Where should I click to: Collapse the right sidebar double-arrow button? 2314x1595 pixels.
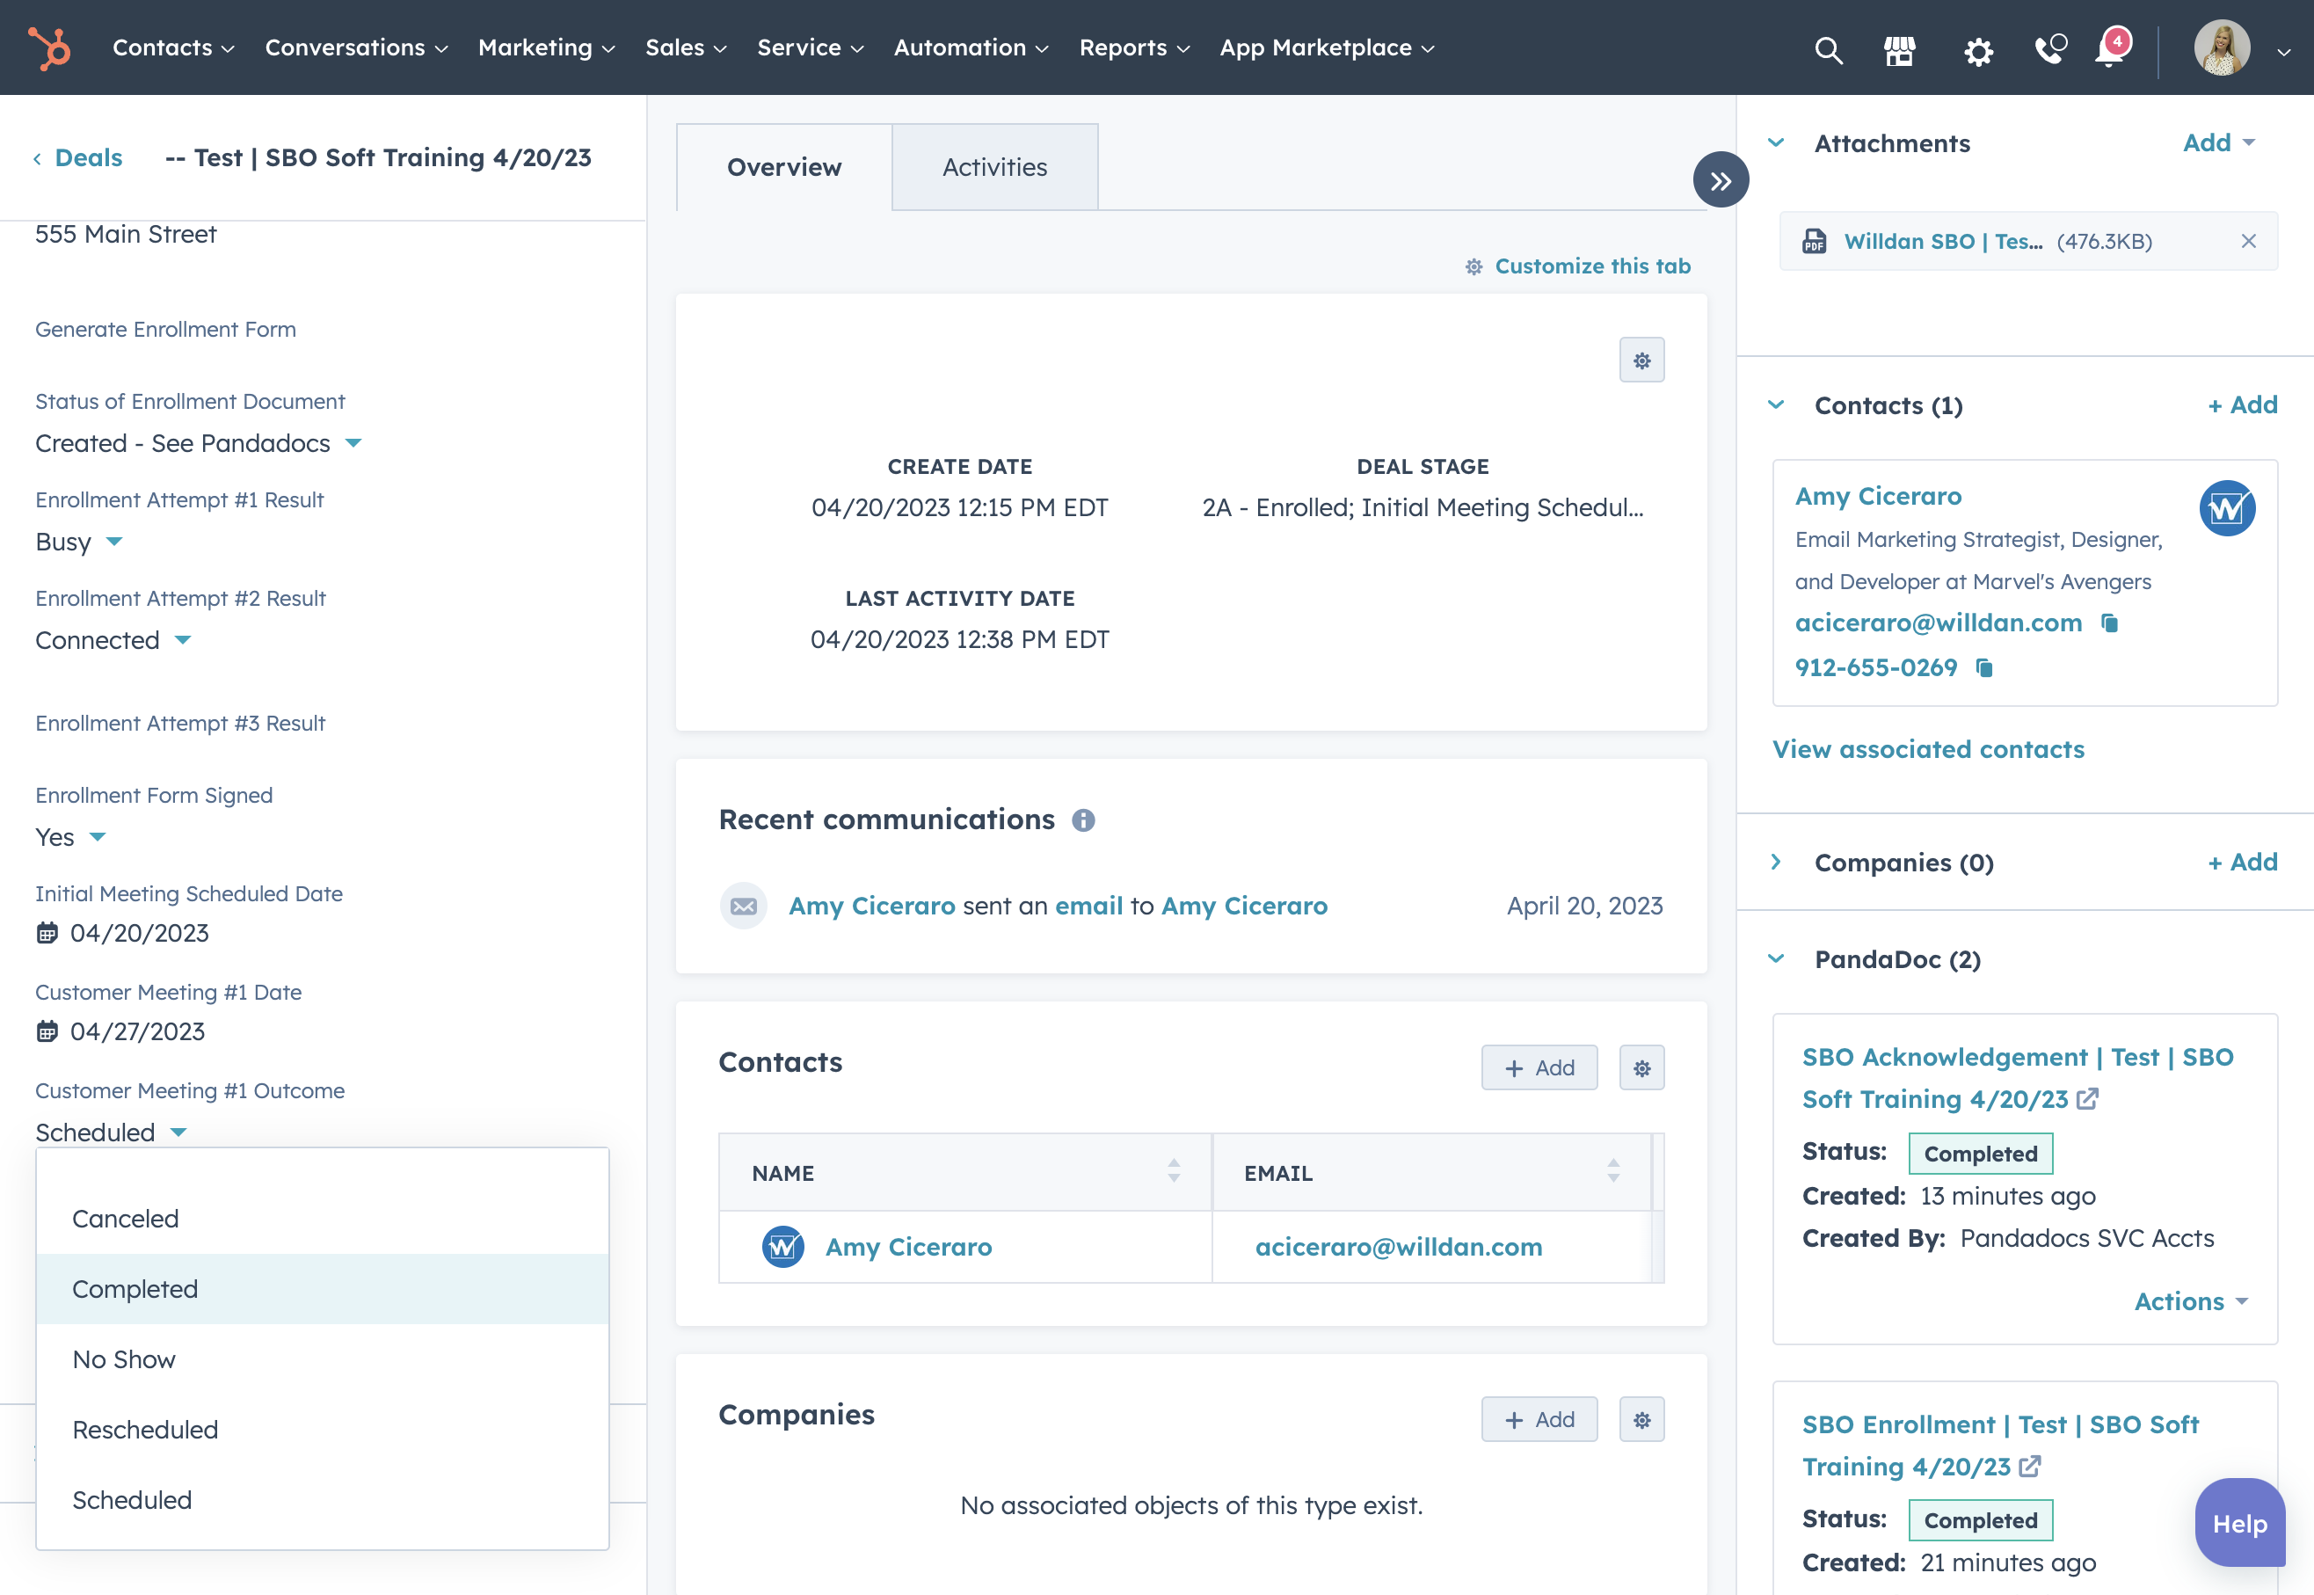(x=1721, y=180)
